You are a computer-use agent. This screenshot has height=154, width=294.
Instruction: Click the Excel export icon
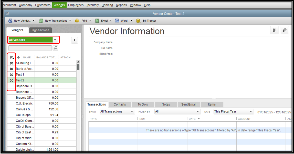97,20
